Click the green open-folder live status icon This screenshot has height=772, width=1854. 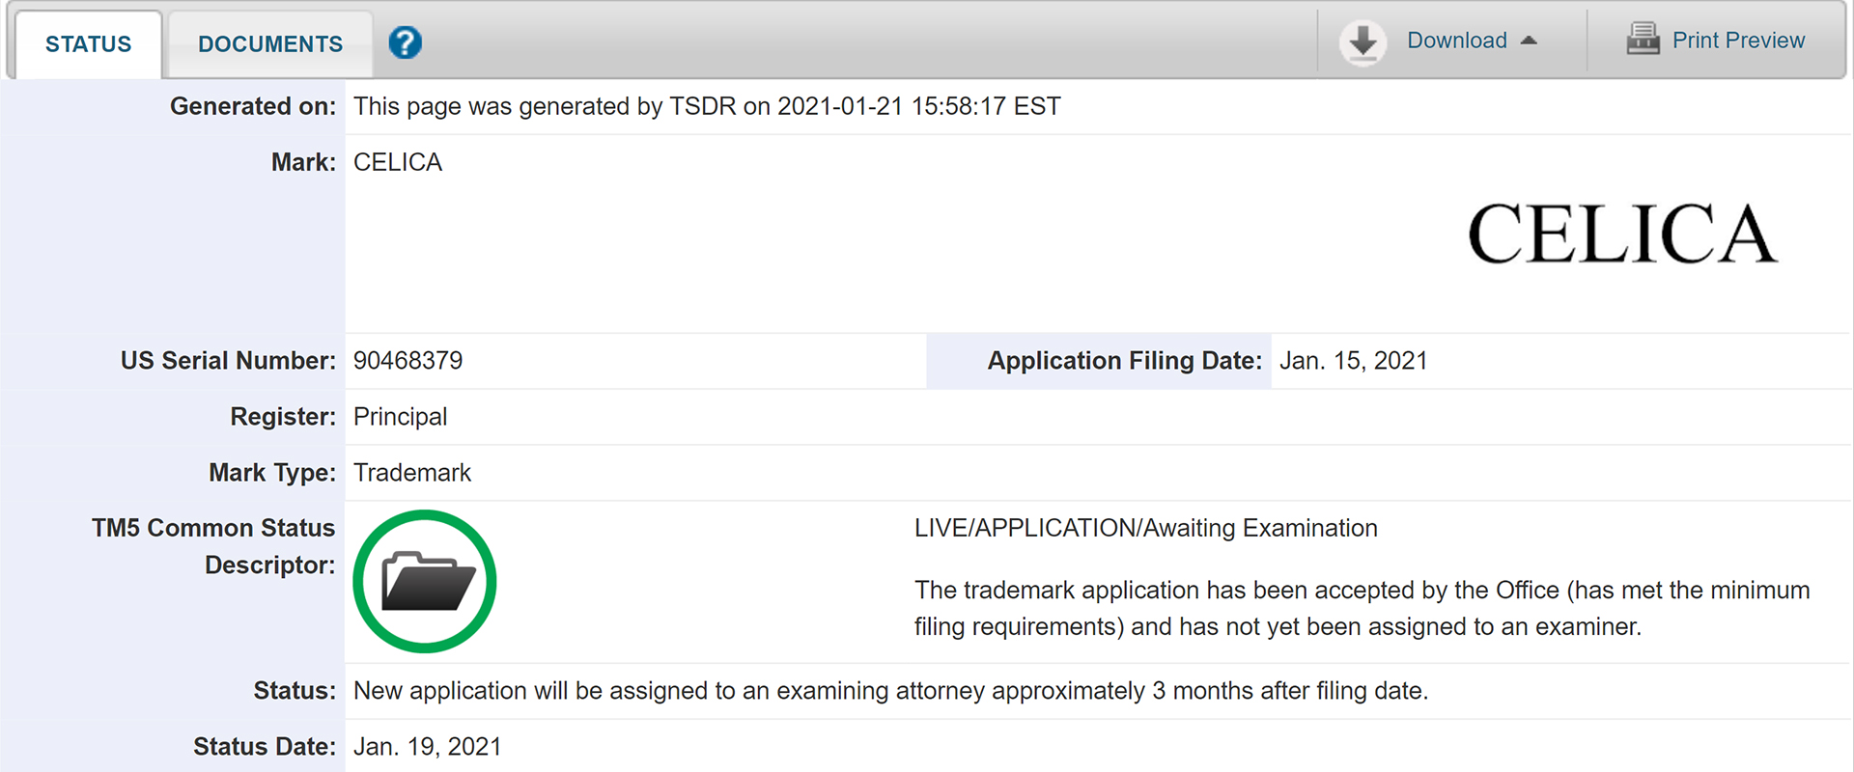425,581
